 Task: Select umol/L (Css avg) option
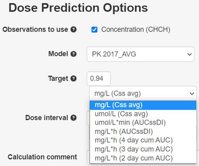(x=143, y=114)
